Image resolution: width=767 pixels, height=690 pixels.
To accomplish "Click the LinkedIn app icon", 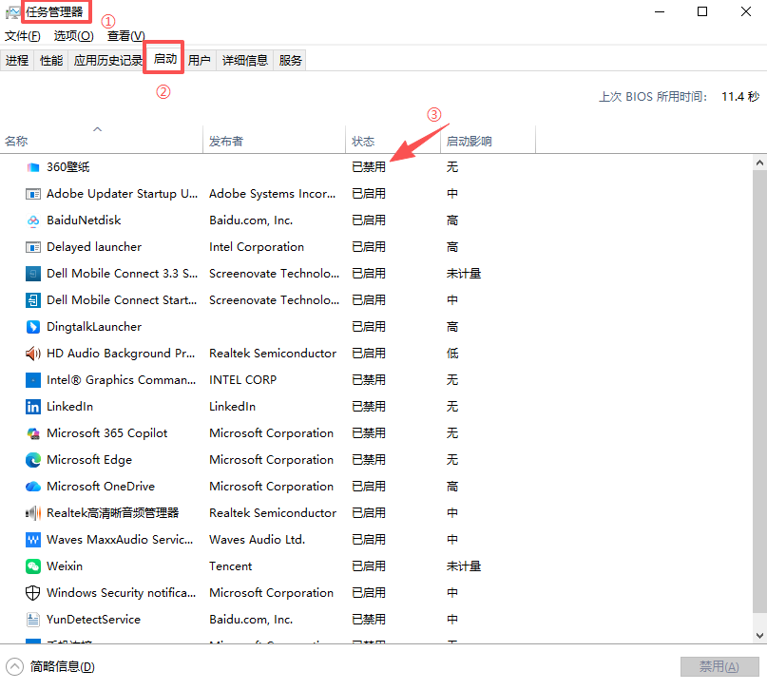I will [x=32, y=407].
